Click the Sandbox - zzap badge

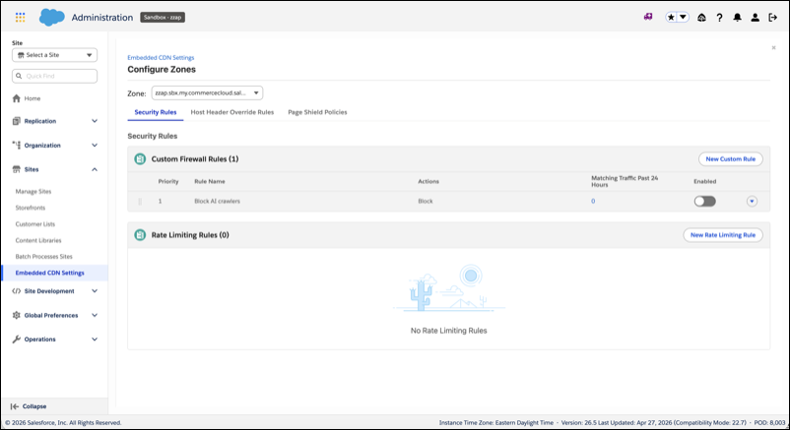click(x=163, y=17)
